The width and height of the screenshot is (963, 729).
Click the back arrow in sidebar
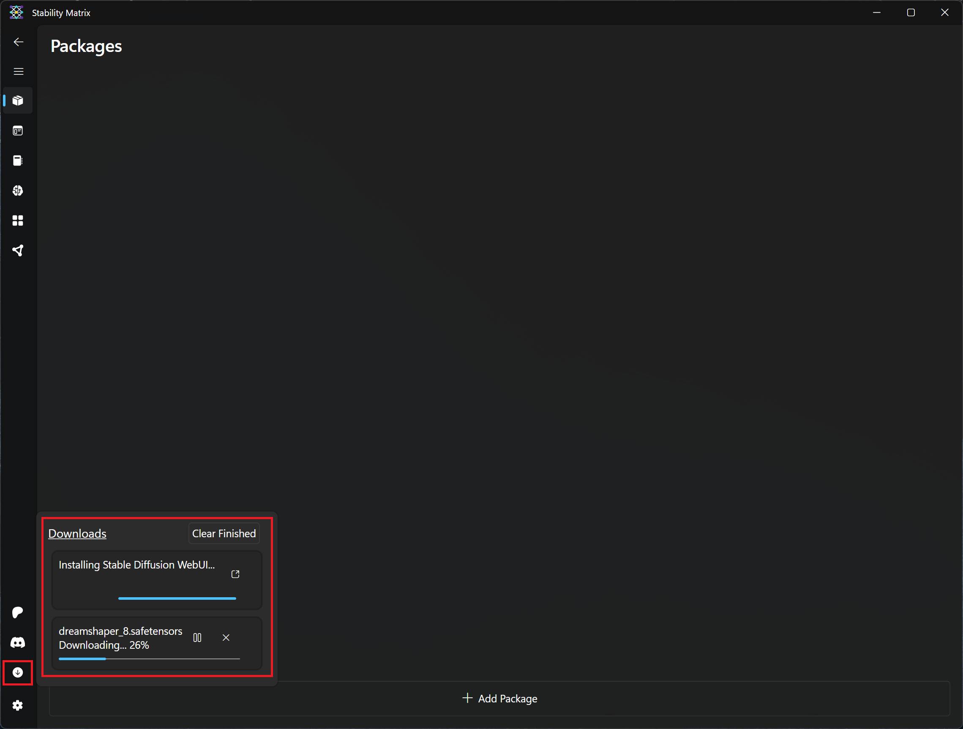click(x=18, y=42)
